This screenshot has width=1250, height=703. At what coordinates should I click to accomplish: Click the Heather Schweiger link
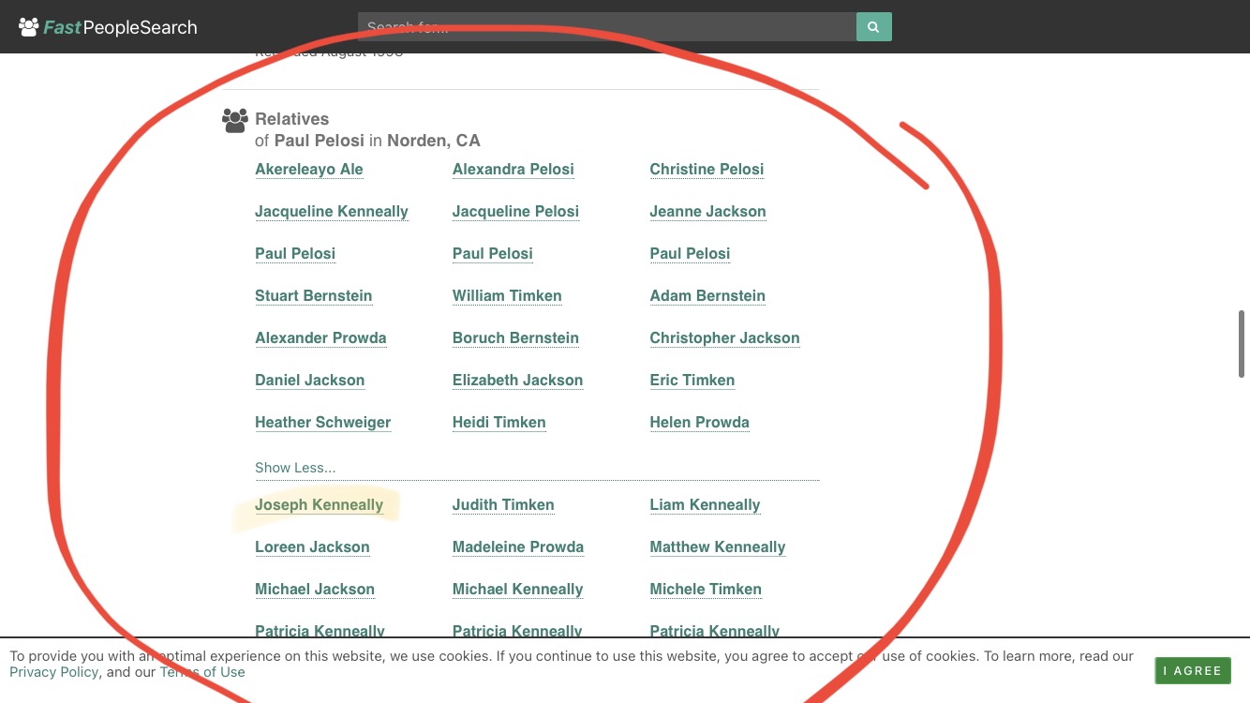tap(323, 423)
